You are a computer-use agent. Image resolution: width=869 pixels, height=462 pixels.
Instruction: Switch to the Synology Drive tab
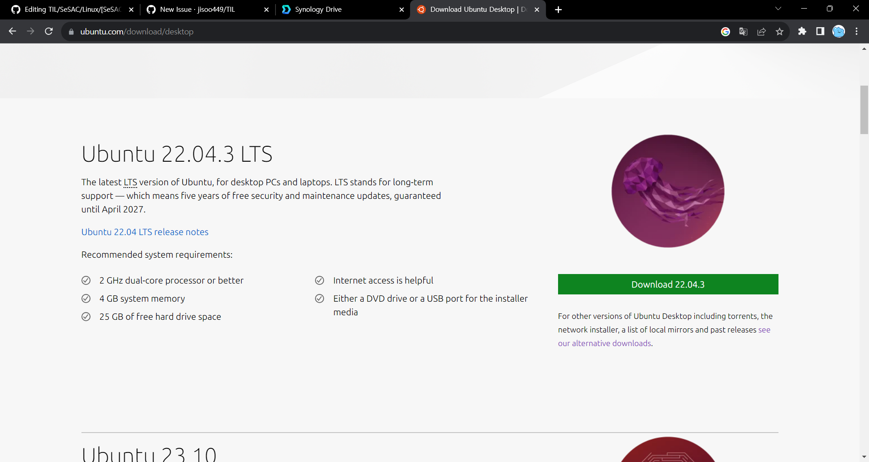(335, 10)
